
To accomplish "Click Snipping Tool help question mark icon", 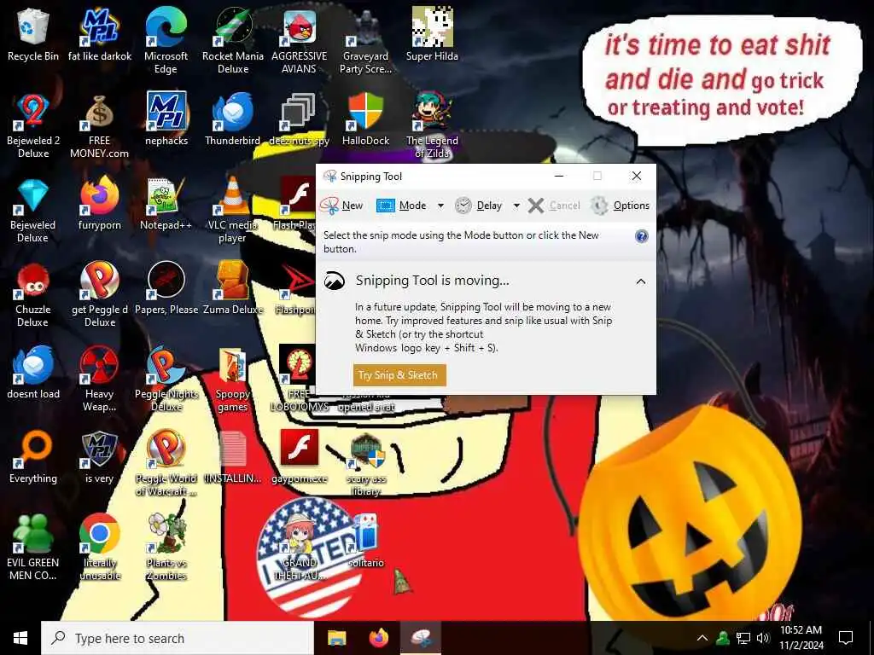I will pyautogui.click(x=642, y=236).
